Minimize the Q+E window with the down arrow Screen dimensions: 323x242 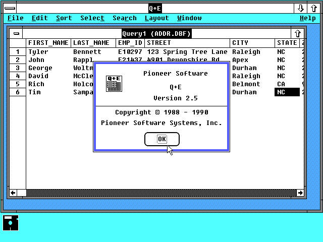301,8
